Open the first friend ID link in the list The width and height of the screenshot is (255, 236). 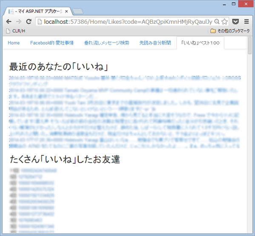[39, 171]
